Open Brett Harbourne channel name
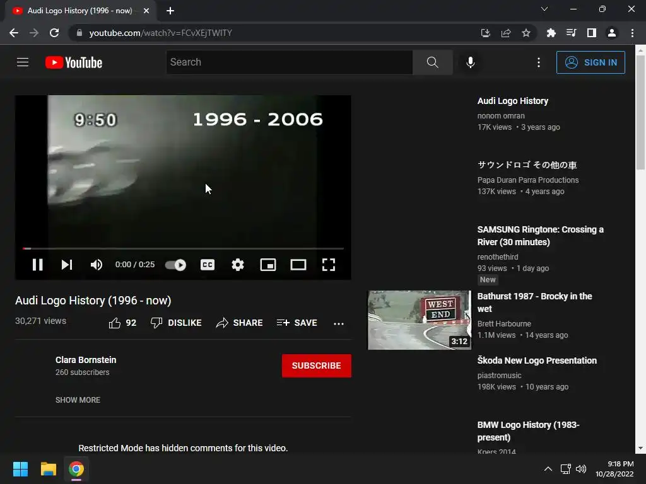This screenshot has width=646, height=484. pyautogui.click(x=504, y=323)
